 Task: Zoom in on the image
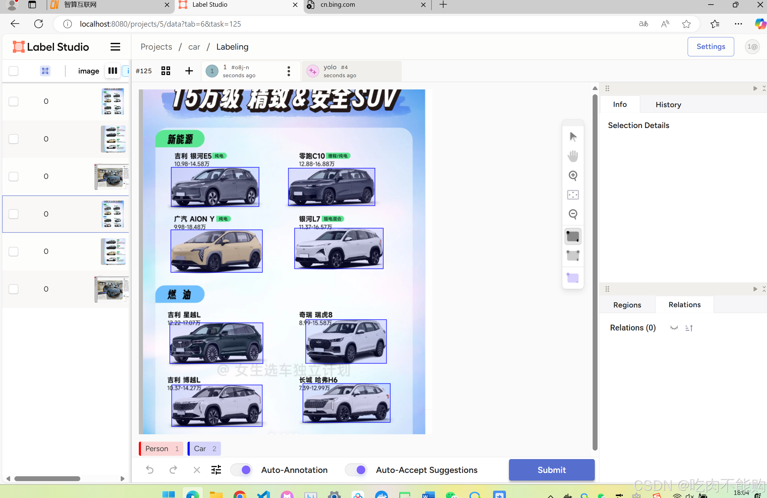click(x=573, y=175)
